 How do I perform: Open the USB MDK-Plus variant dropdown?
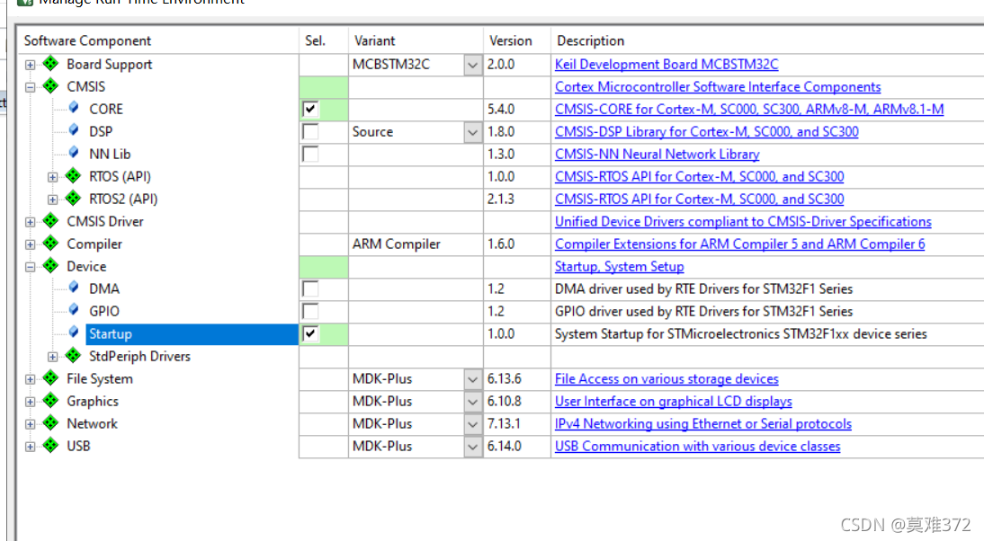click(472, 447)
